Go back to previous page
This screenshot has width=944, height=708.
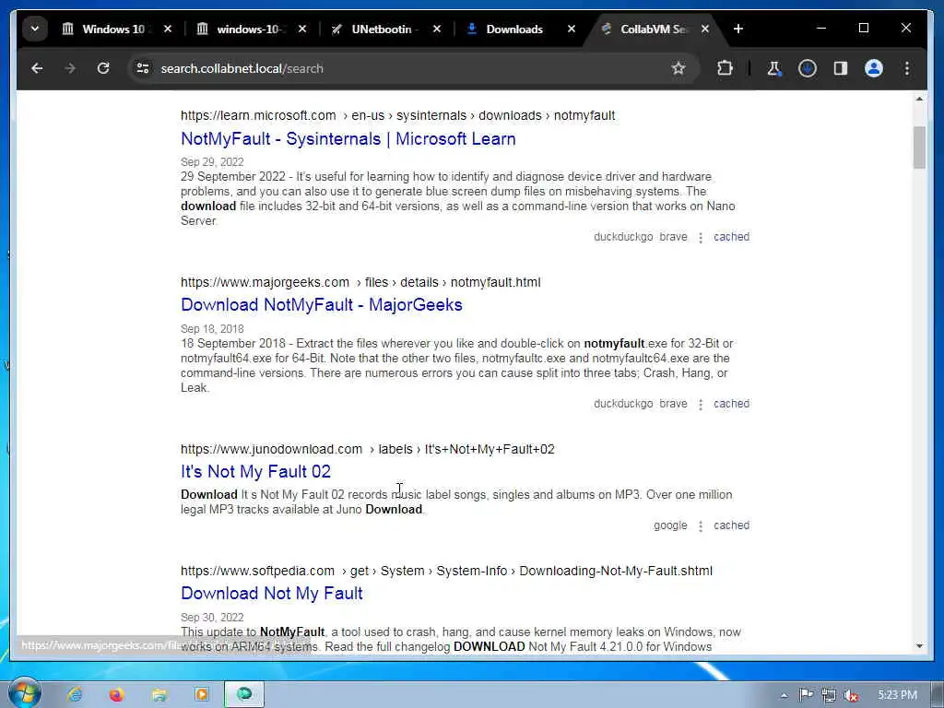[37, 68]
